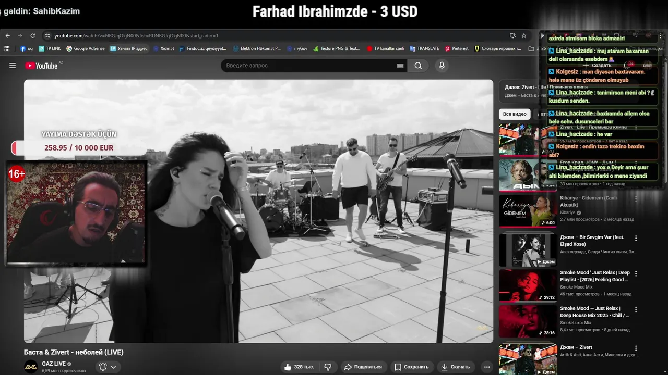668x375 pixels.
Task: Open the Facebook 'og' bookmark
Action: pos(27,48)
